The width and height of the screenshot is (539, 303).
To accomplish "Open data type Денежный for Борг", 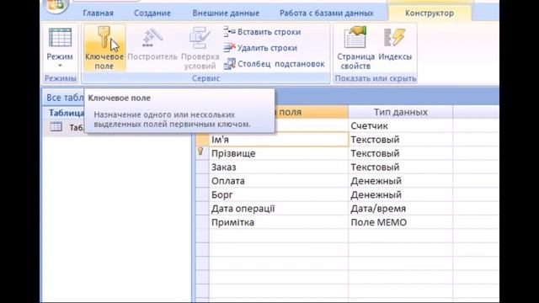I will click(x=401, y=194).
